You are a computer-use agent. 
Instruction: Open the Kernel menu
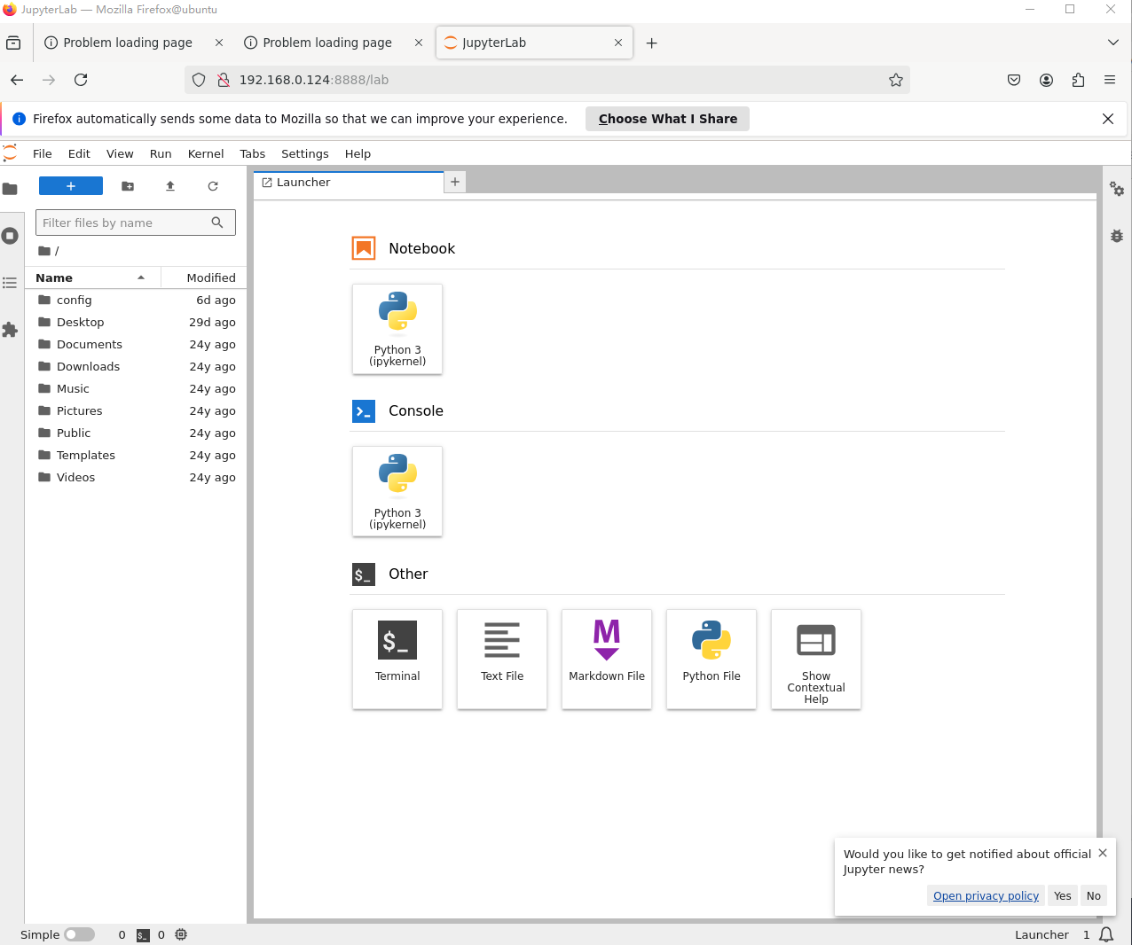(205, 153)
